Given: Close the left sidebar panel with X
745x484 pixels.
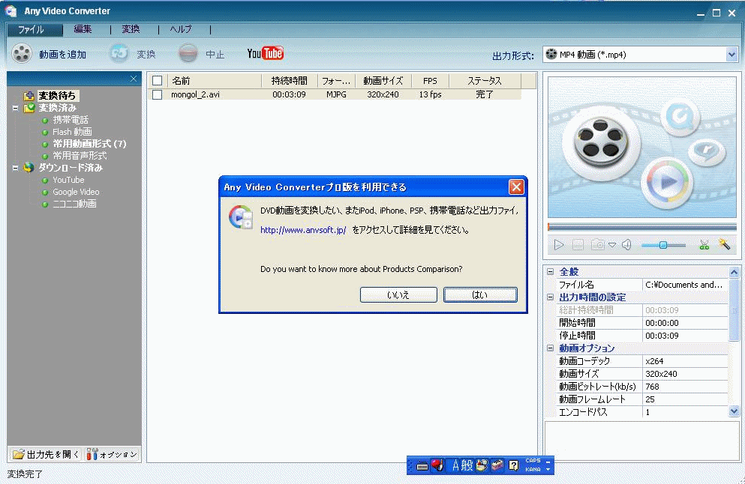Looking at the screenshot, I should click(x=134, y=79).
